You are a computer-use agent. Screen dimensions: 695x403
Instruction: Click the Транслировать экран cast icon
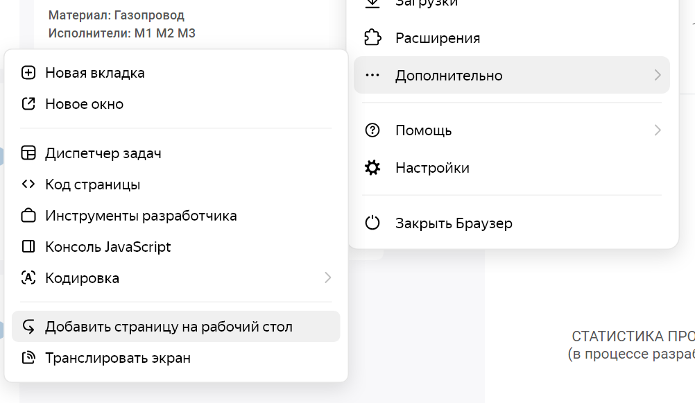tap(28, 358)
